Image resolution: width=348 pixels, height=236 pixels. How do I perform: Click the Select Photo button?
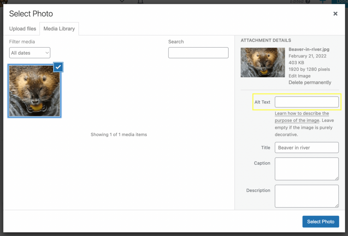320,221
